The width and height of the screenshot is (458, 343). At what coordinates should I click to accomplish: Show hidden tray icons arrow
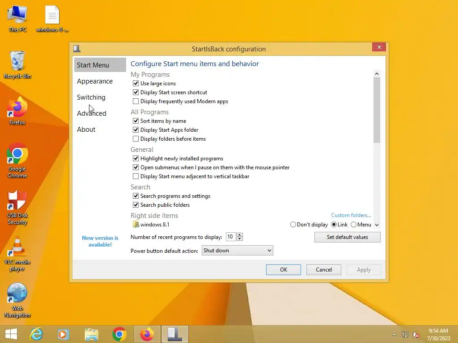[x=394, y=335]
